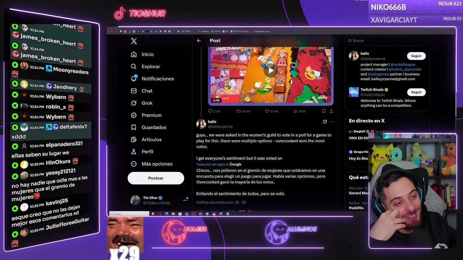Follow Twitch Rivals with Seguir button

pos(416,92)
